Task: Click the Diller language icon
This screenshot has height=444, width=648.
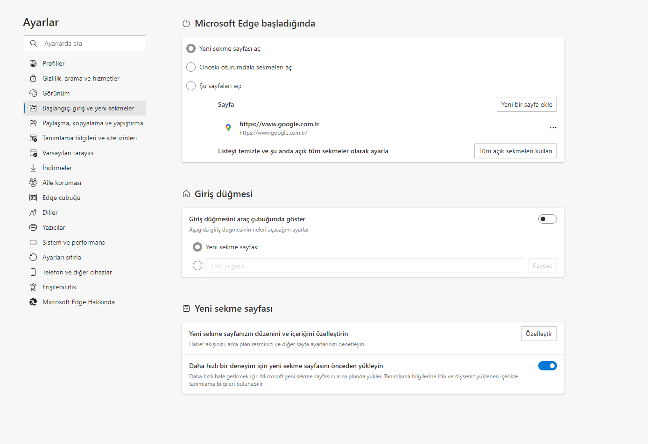Action: point(33,212)
